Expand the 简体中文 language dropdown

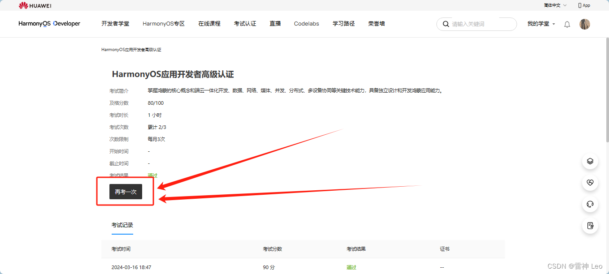555,5
